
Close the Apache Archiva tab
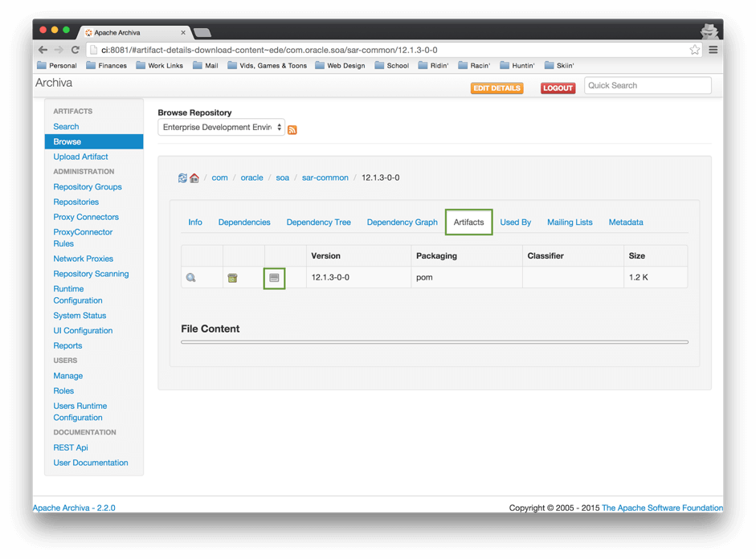[x=183, y=32]
